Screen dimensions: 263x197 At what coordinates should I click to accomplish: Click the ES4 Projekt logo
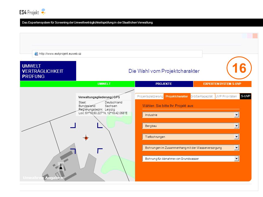click(32, 12)
